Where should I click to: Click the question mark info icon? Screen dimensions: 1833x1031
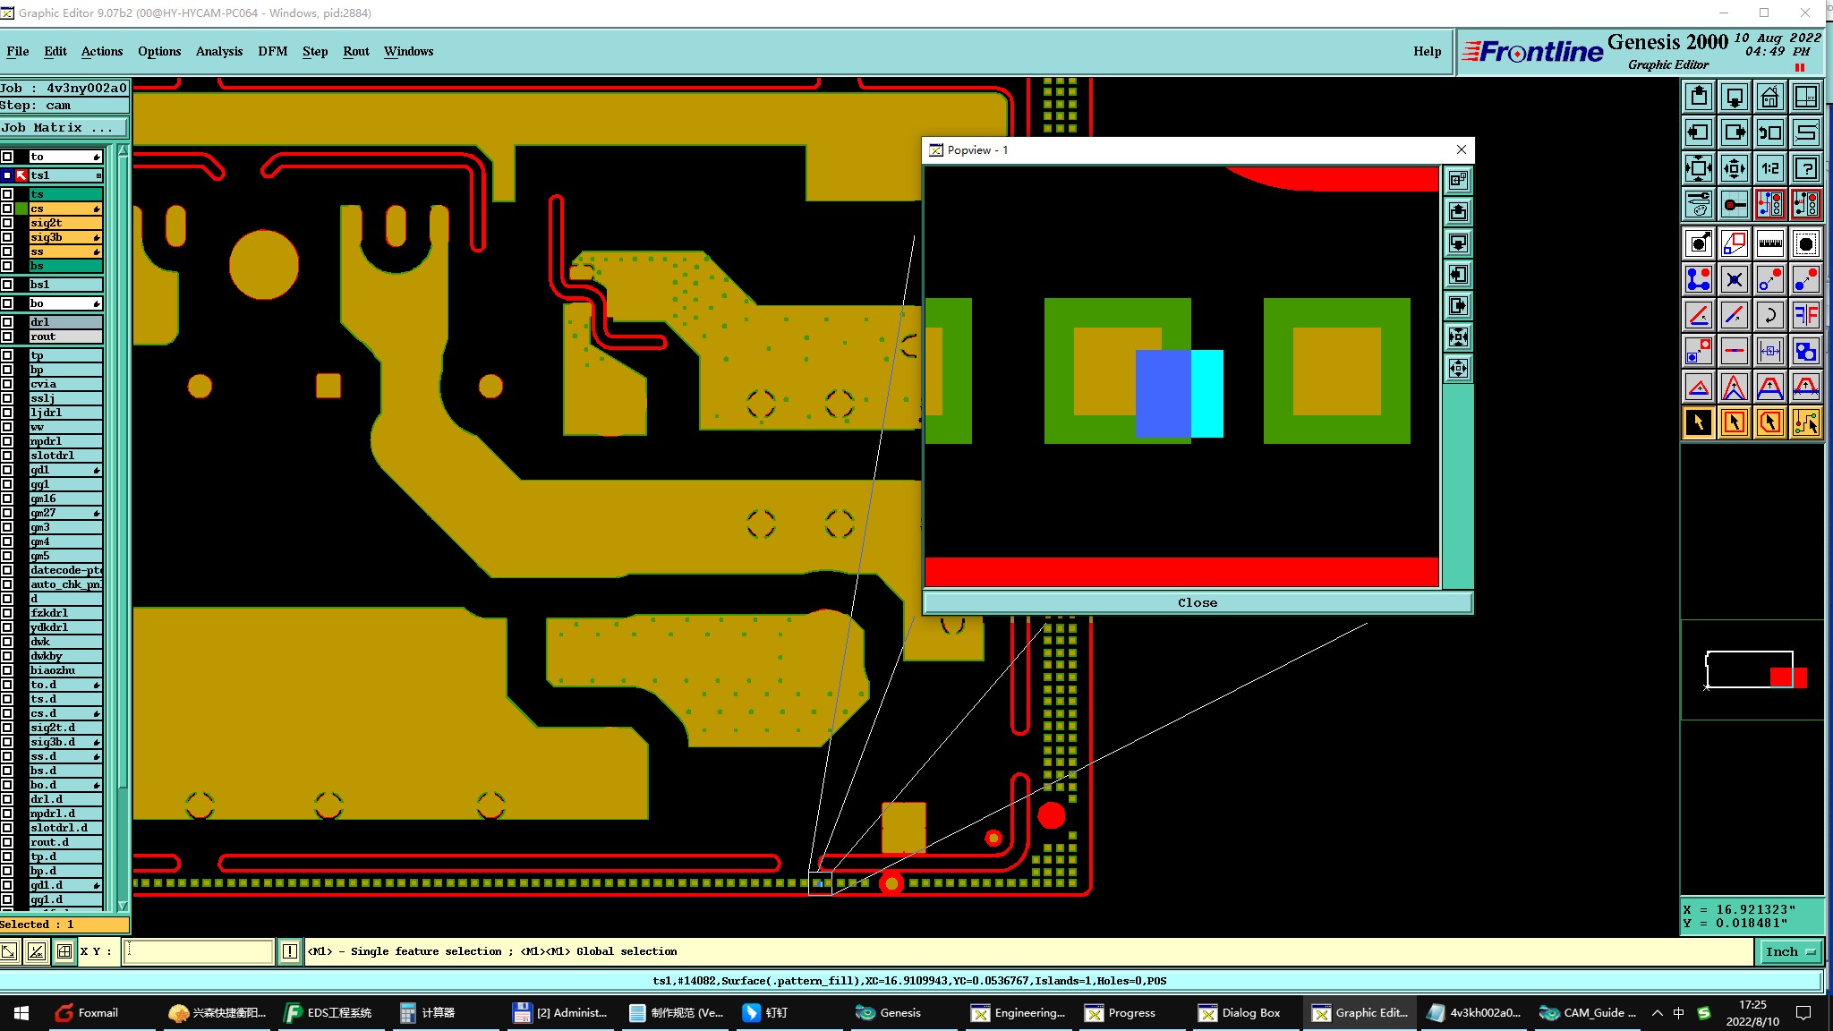(1805, 168)
